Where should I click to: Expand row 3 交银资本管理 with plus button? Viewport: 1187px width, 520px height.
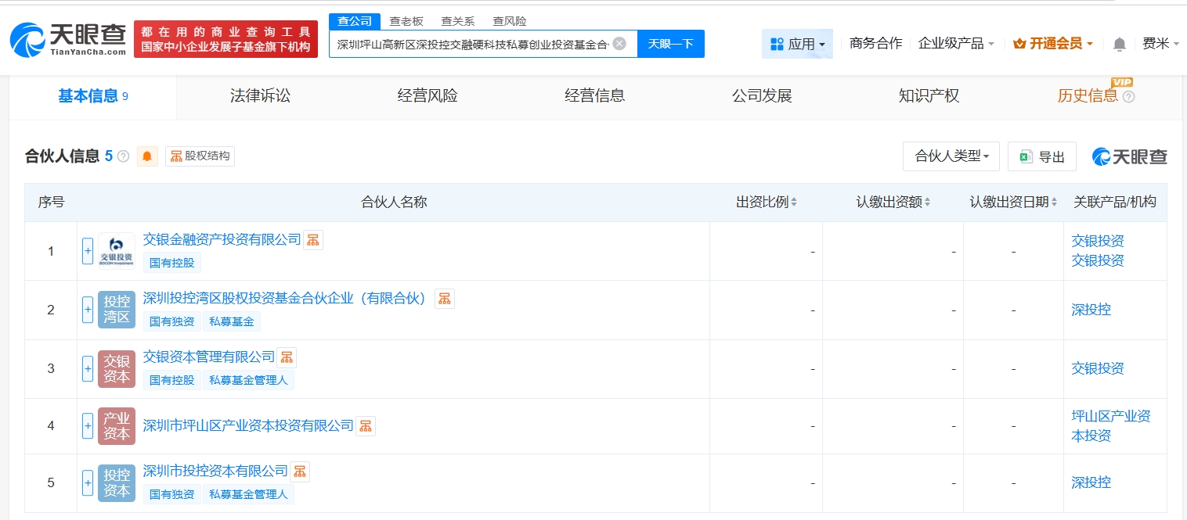pyautogui.click(x=88, y=368)
